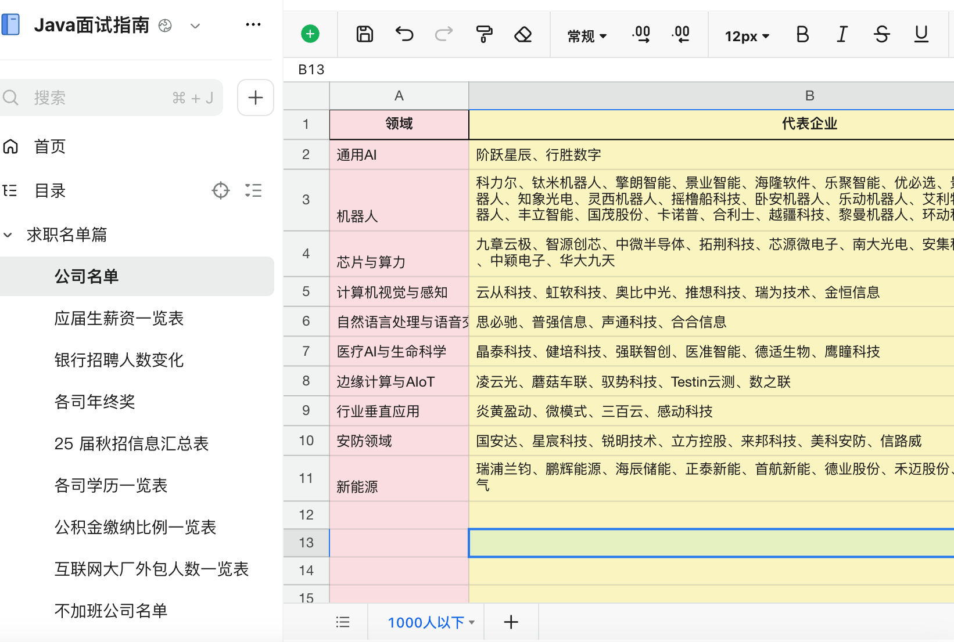Screen dimensions: 954x642
Task: Collapse the 求职名单篇 section
Action: tap(8, 235)
